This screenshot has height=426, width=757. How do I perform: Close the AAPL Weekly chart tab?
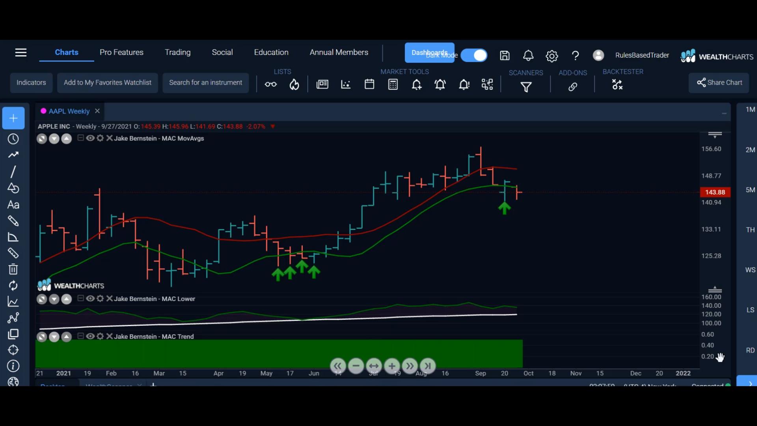click(97, 111)
